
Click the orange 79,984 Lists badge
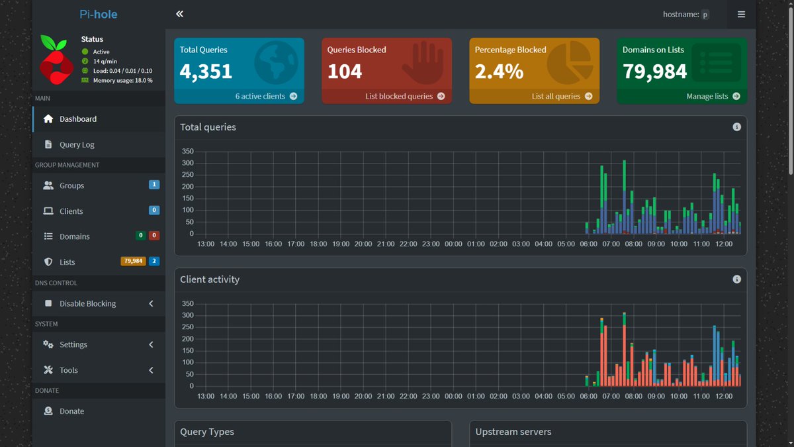133,262
